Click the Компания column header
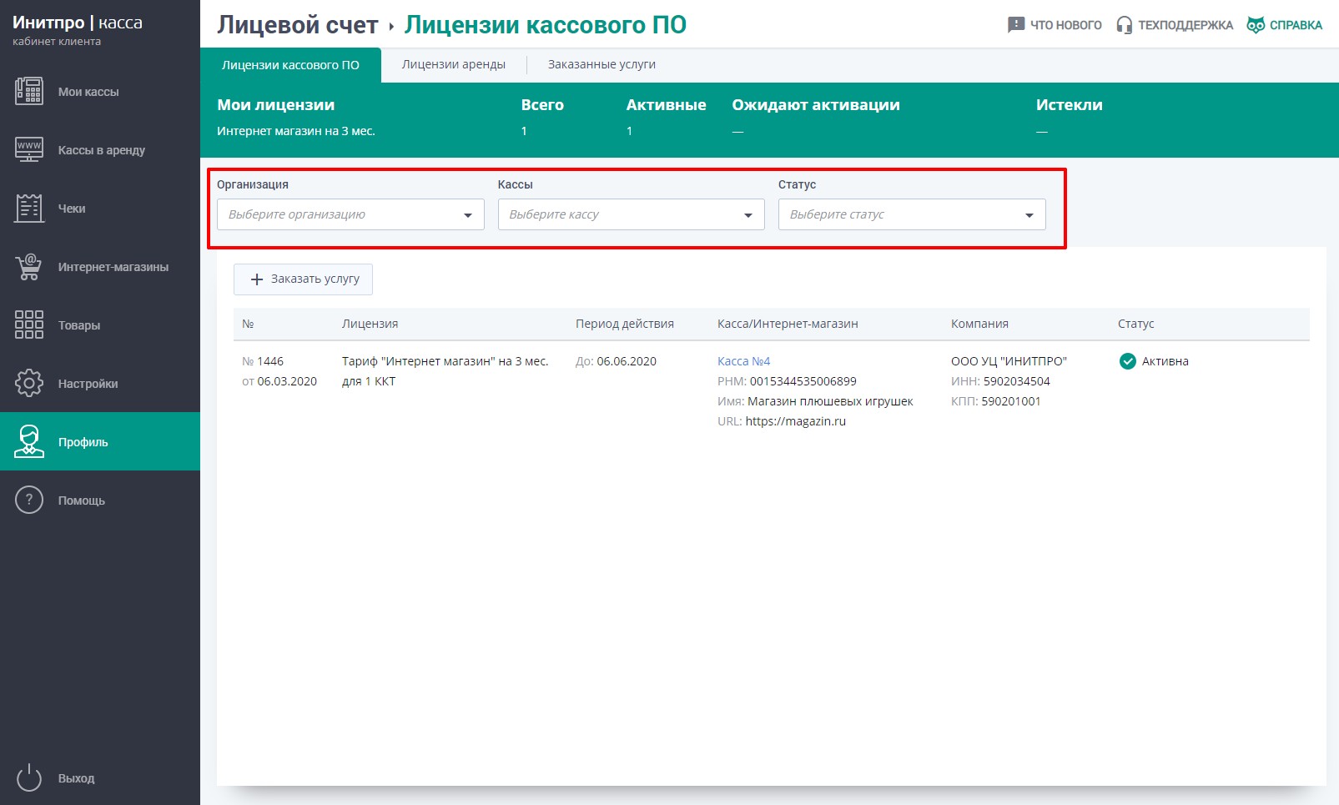 coord(979,324)
